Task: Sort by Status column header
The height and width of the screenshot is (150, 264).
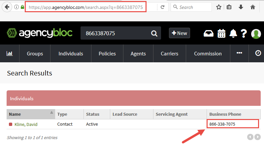Action: pyautogui.click(x=97, y=114)
